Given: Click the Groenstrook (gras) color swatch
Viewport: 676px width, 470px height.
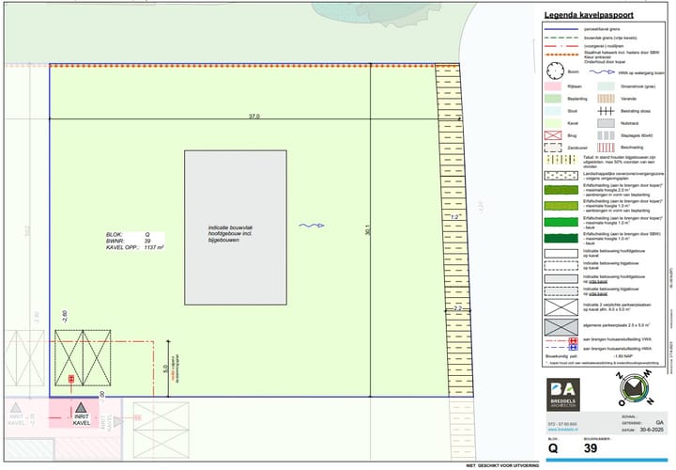Looking at the screenshot, I should tap(606, 86).
